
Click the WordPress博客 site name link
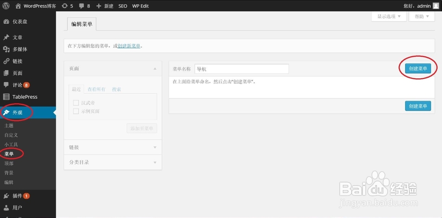40,6
